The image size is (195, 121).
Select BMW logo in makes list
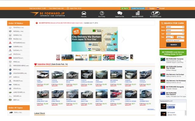(x=10, y=70)
